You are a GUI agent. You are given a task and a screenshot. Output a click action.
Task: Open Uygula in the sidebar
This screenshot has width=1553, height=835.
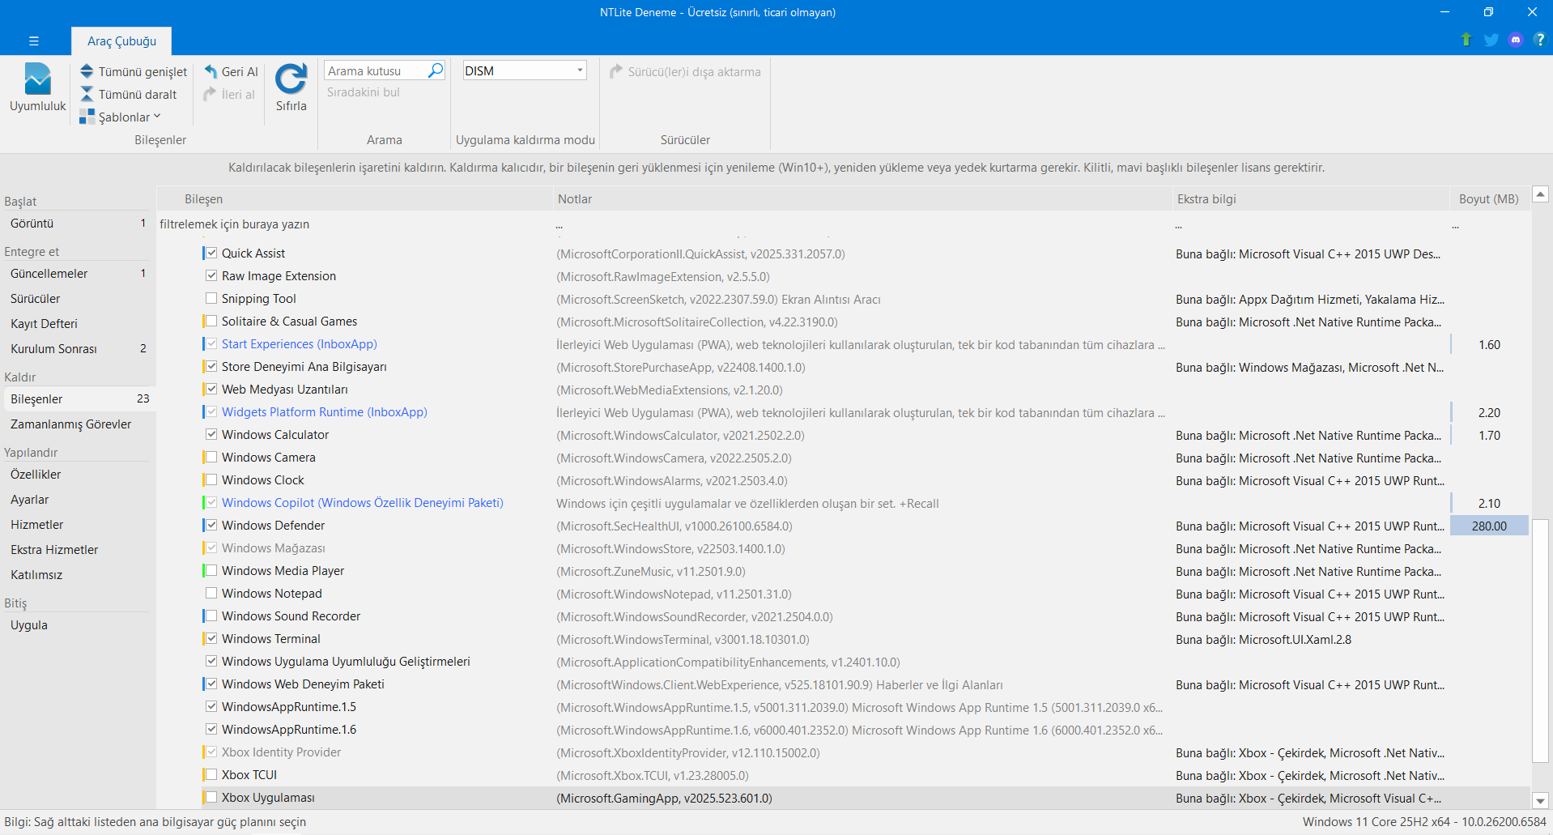(x=78, y=624)
